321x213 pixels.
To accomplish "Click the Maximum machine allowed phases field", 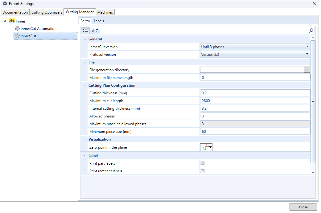I will (x=255, y=124).
